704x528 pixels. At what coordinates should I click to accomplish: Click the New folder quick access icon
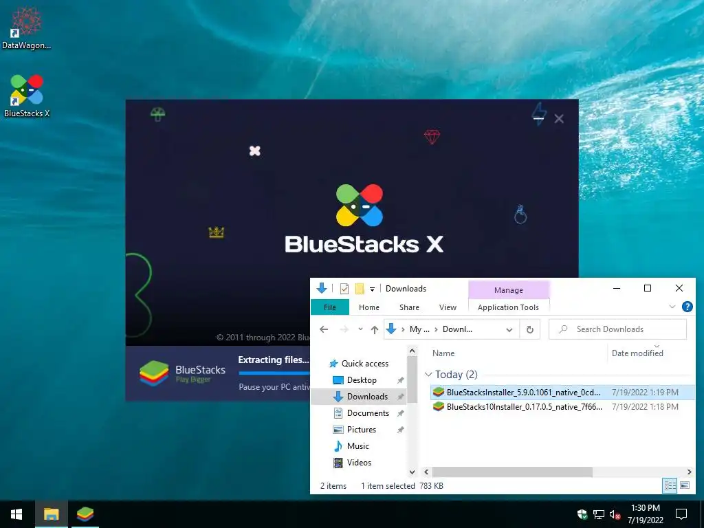point(360,289)
